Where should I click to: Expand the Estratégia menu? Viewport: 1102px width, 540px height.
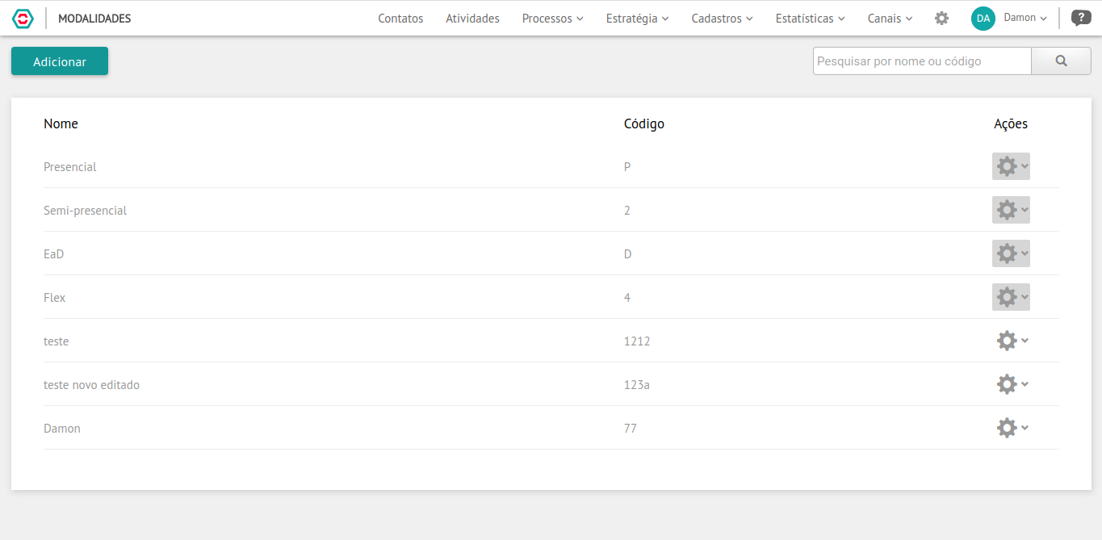click(637, 18)
